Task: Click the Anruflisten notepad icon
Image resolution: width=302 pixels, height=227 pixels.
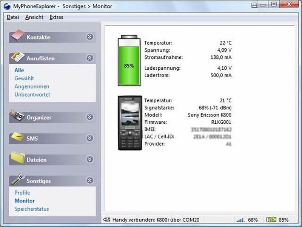Action: 18,57
